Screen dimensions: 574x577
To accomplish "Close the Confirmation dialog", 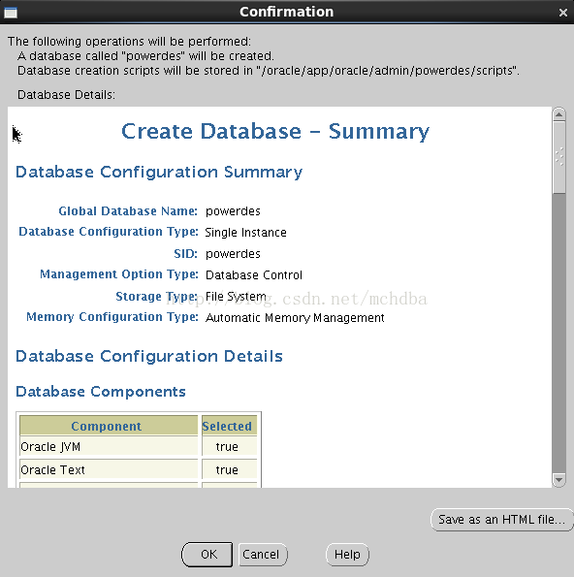I will click(x=563, y=13).
